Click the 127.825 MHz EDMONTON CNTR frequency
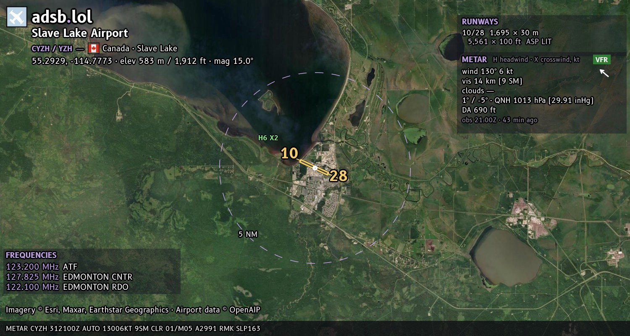The height and width of the screenshot is (336, 630). (x=69, y=277)
